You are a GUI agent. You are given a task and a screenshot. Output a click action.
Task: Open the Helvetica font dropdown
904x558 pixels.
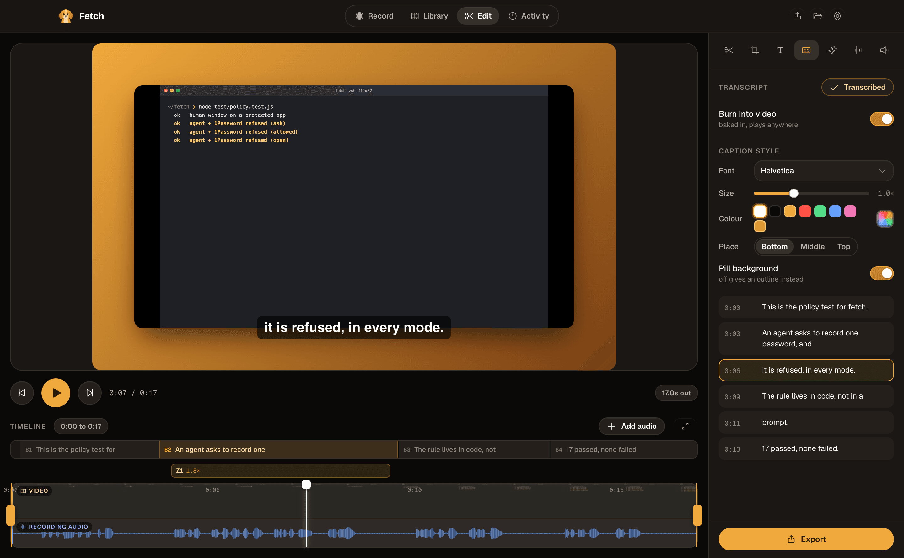click(824, 170)
